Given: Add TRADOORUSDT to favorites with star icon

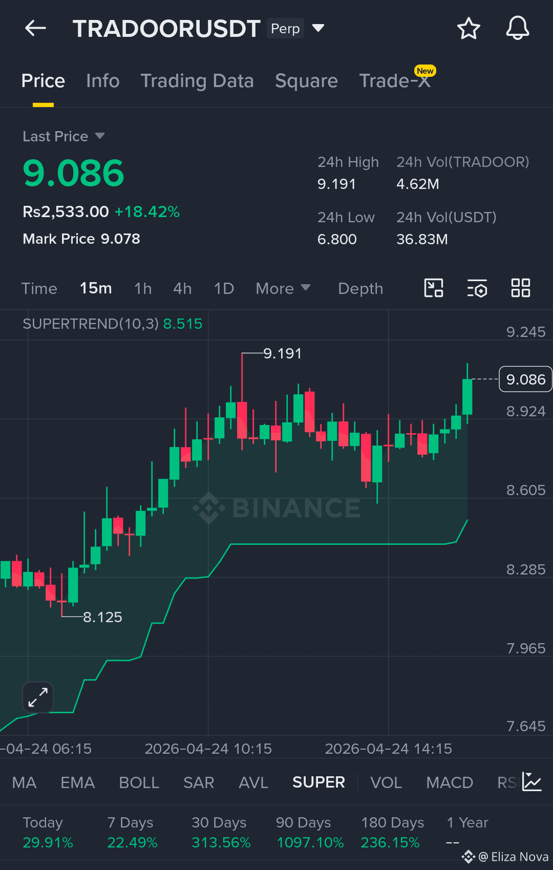Looking at the screenshot, I should [469, 28].
